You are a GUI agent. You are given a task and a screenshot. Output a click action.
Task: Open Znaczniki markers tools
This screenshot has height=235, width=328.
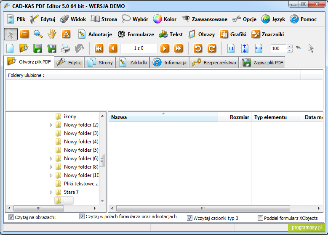coord(267,34)
